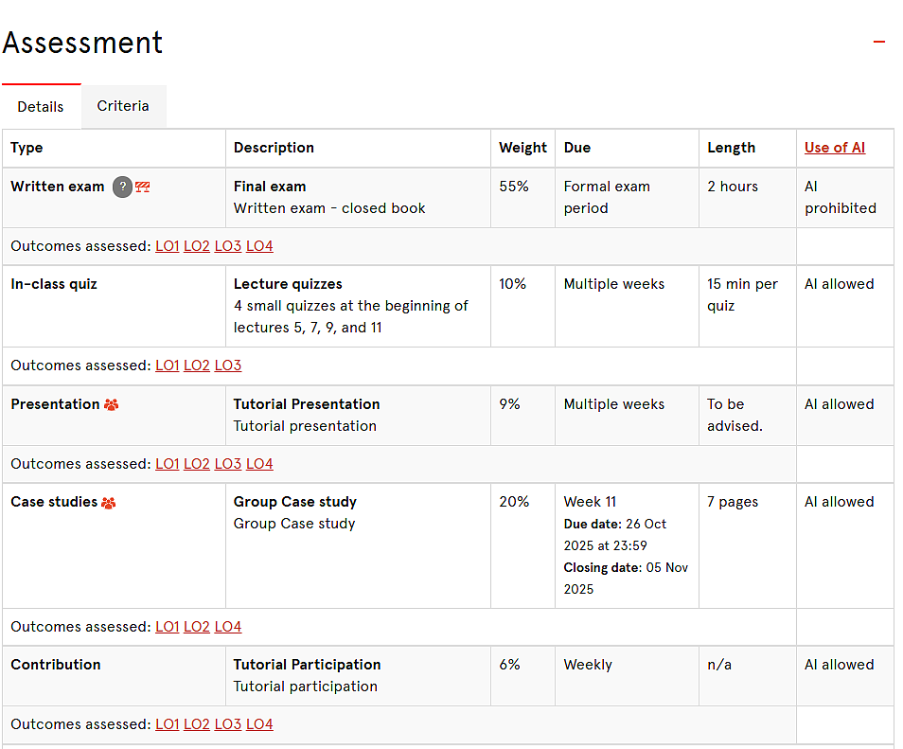This screenshot has width=903, height=749.
Task: Click the Week 11 due text
Action: [x=590, y=502]
